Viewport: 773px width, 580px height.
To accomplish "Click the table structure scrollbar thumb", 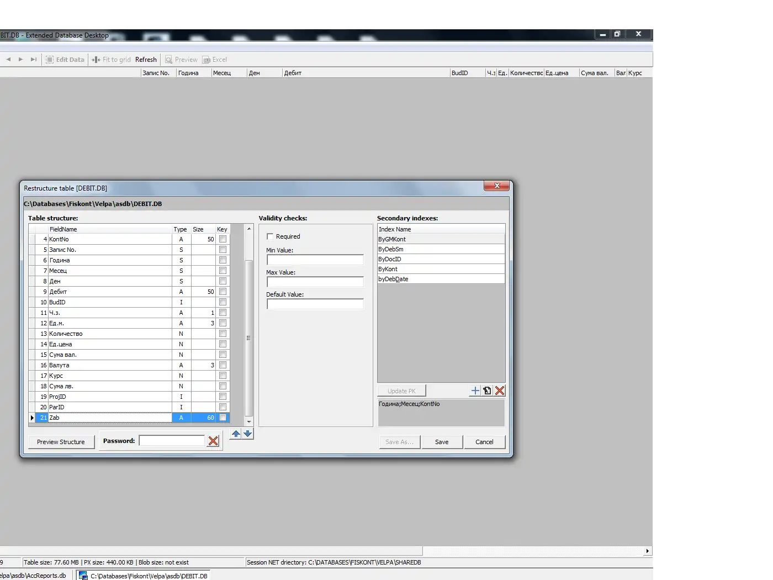I will [249, 338].
